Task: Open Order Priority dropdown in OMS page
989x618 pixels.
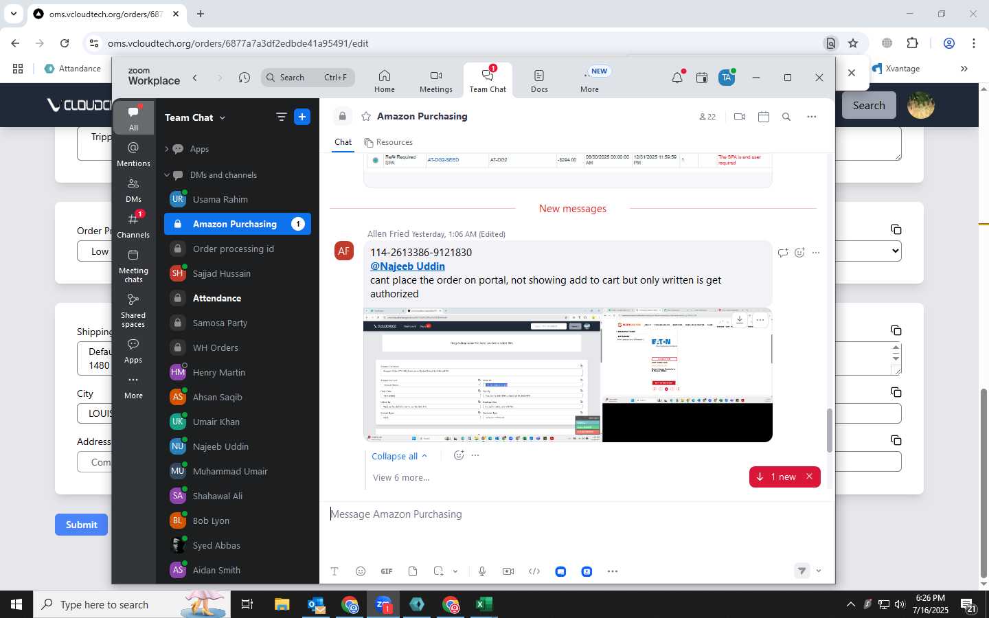Action: pos(896,251)
